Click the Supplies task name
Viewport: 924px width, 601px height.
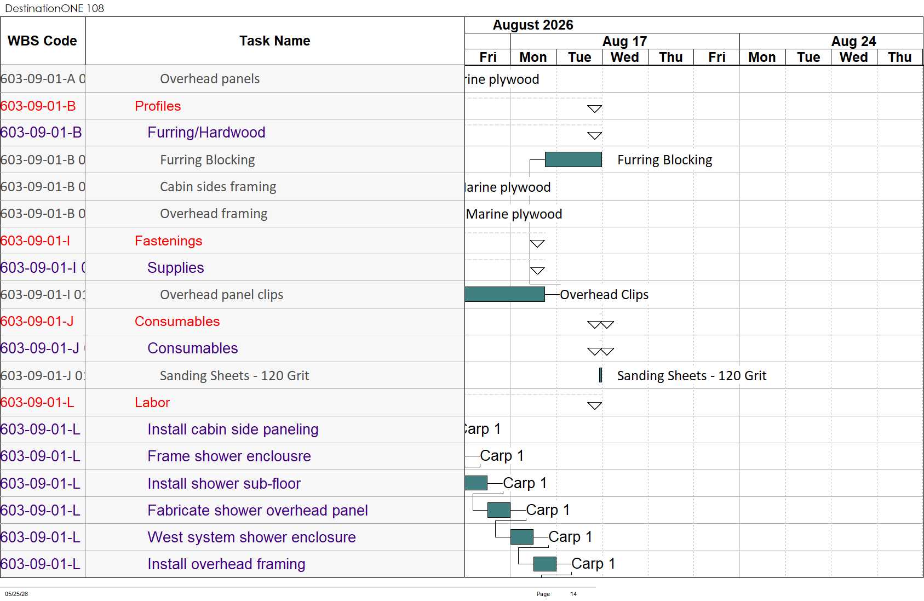click(176, 268)
